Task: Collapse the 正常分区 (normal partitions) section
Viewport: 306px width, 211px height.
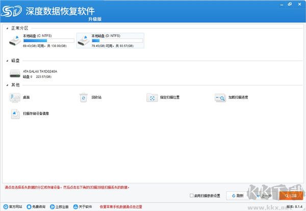Action: pyautogui.click(x=7, y=28)
